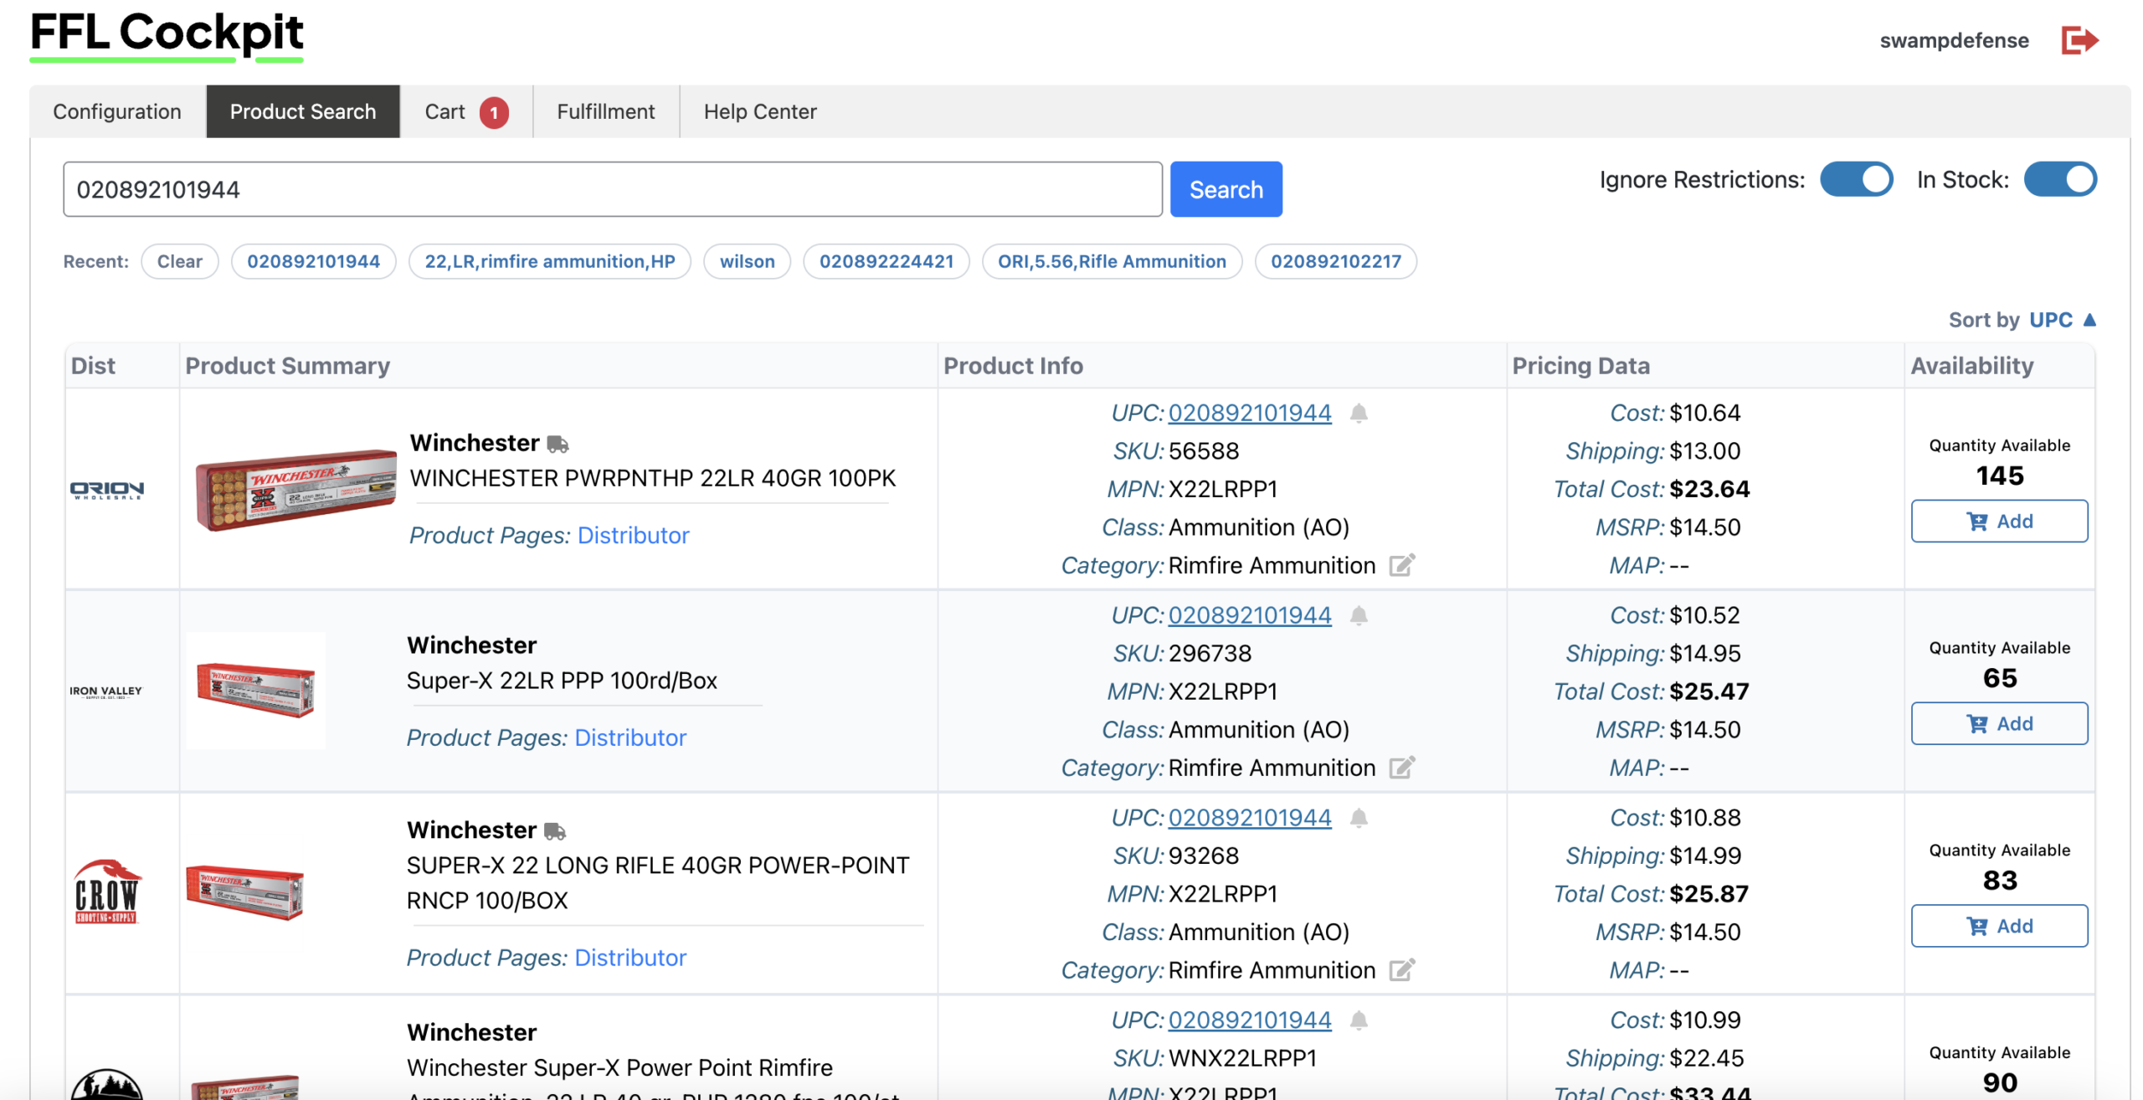Click the Orion Wholesale distributor logo

[x=106, y=490]
